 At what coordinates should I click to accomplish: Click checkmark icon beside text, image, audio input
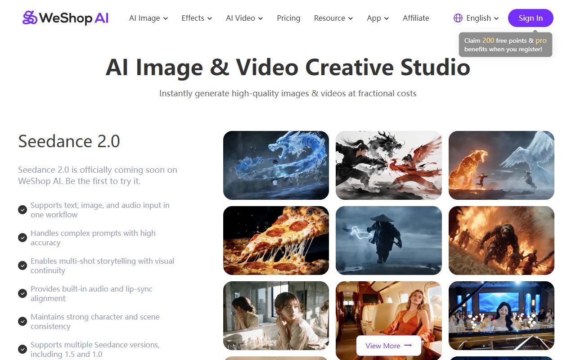point(22,210)
